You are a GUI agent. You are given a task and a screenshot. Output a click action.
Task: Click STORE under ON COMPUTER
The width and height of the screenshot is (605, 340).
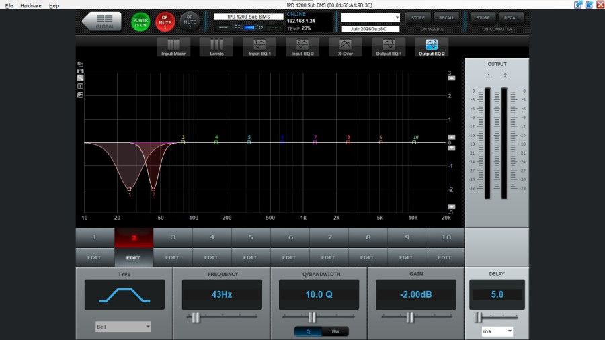coord(483,17)
